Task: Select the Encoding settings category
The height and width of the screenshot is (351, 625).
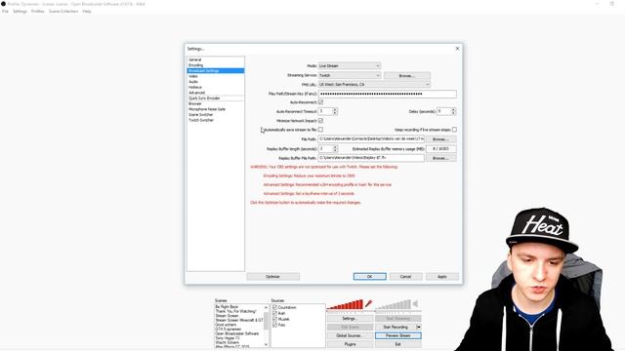Action: pos(215,65)
